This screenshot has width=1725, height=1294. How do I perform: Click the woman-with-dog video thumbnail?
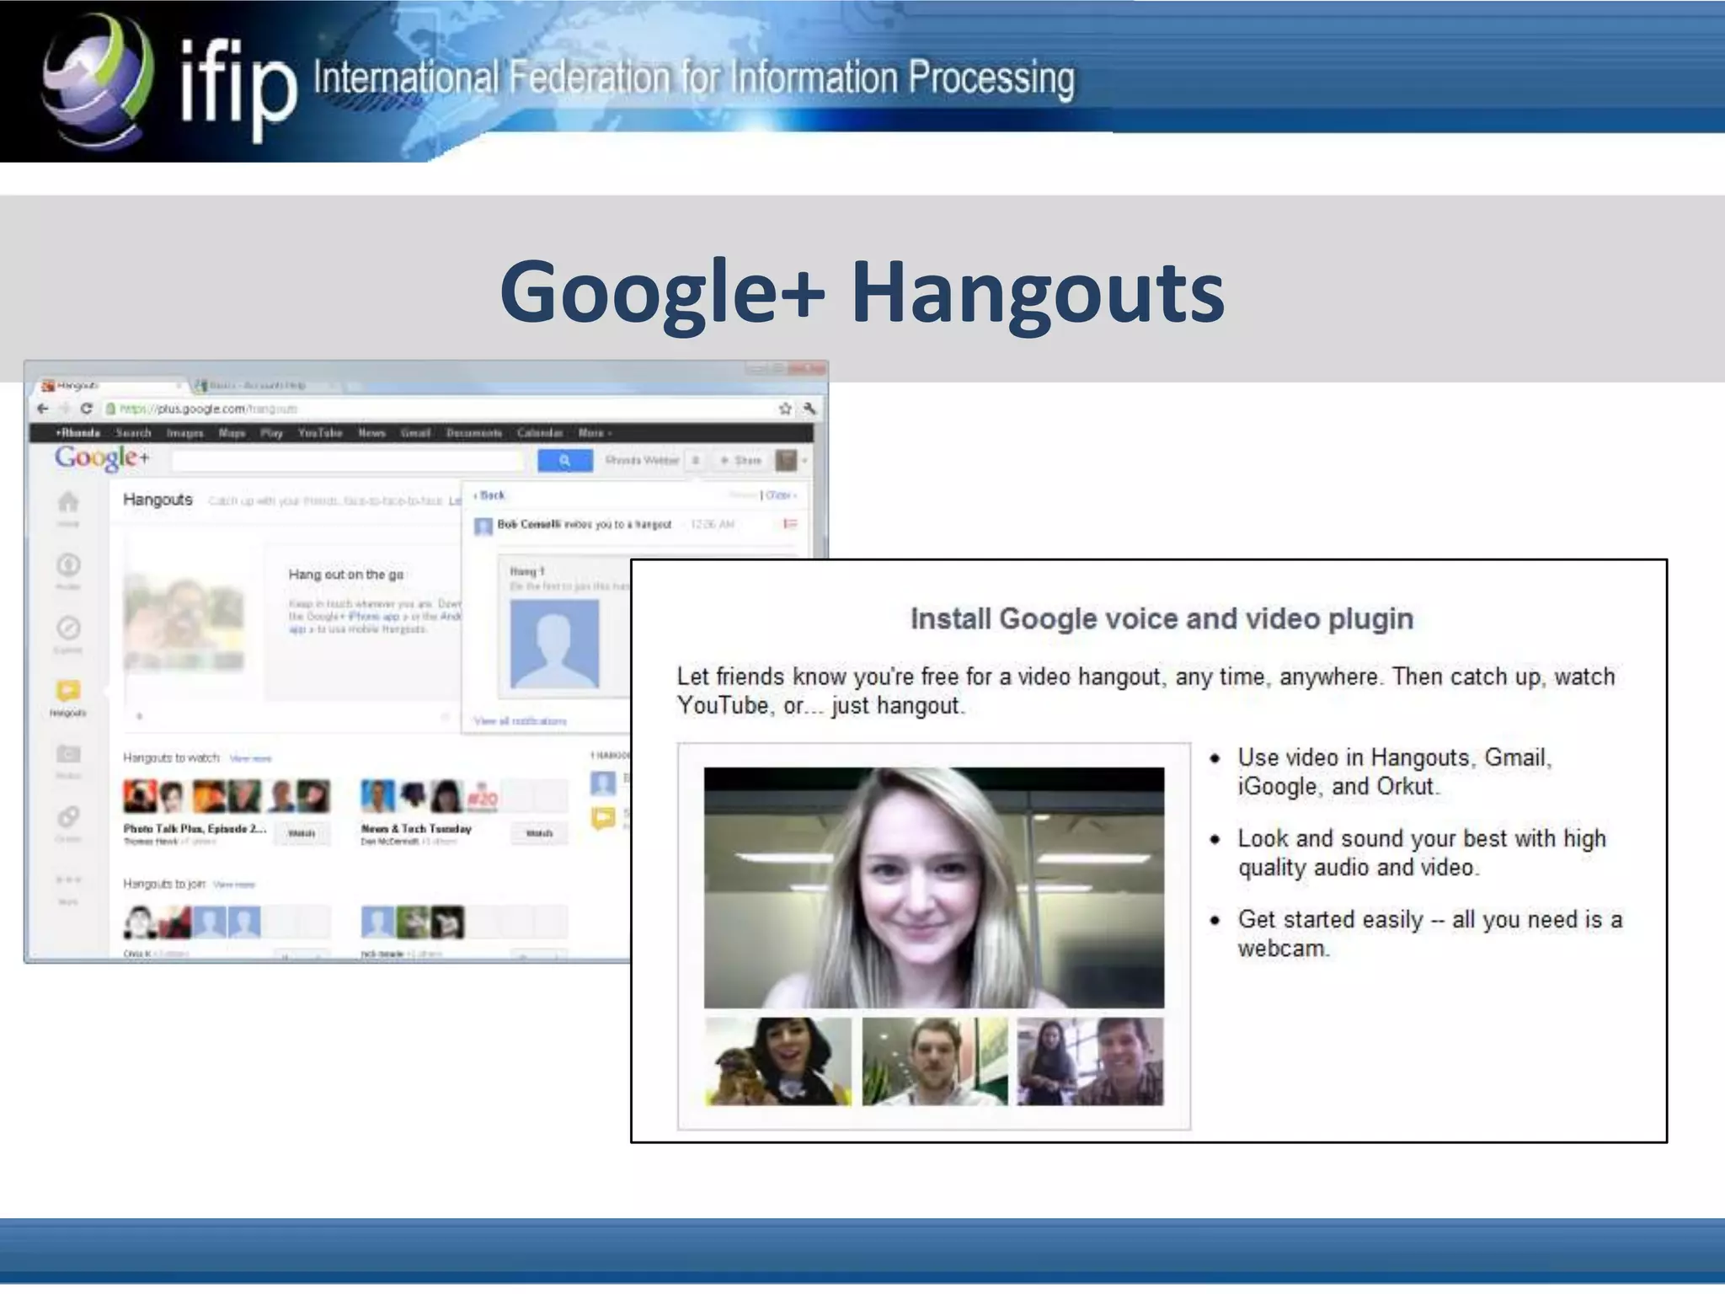(777, 1061)
